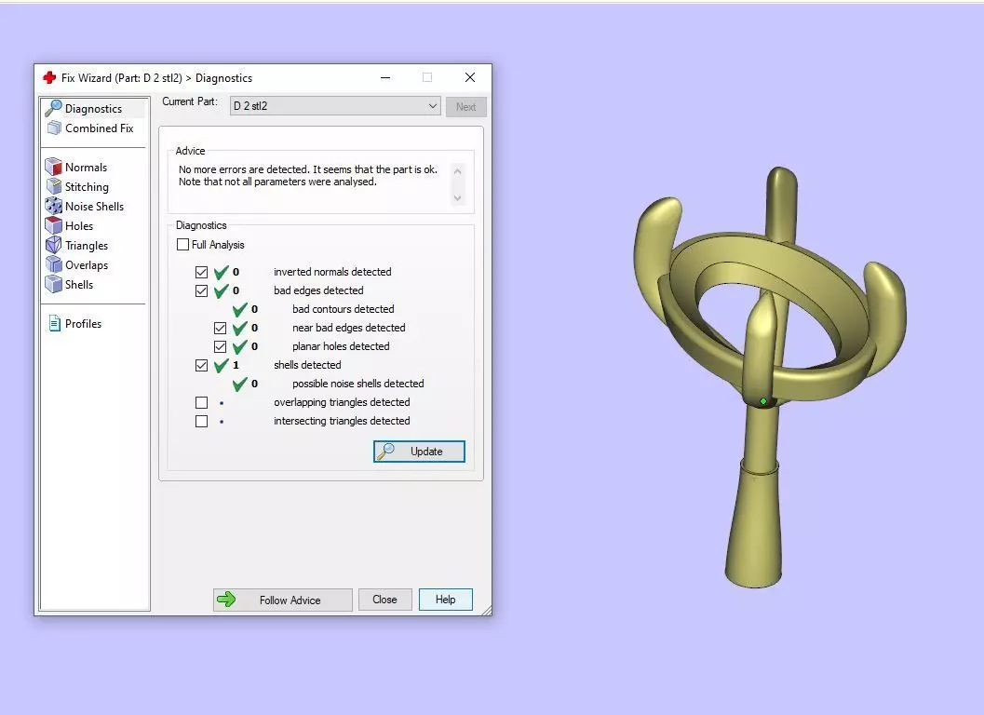Click the Advice message text
984x715 pixels.
coord(308,175)
